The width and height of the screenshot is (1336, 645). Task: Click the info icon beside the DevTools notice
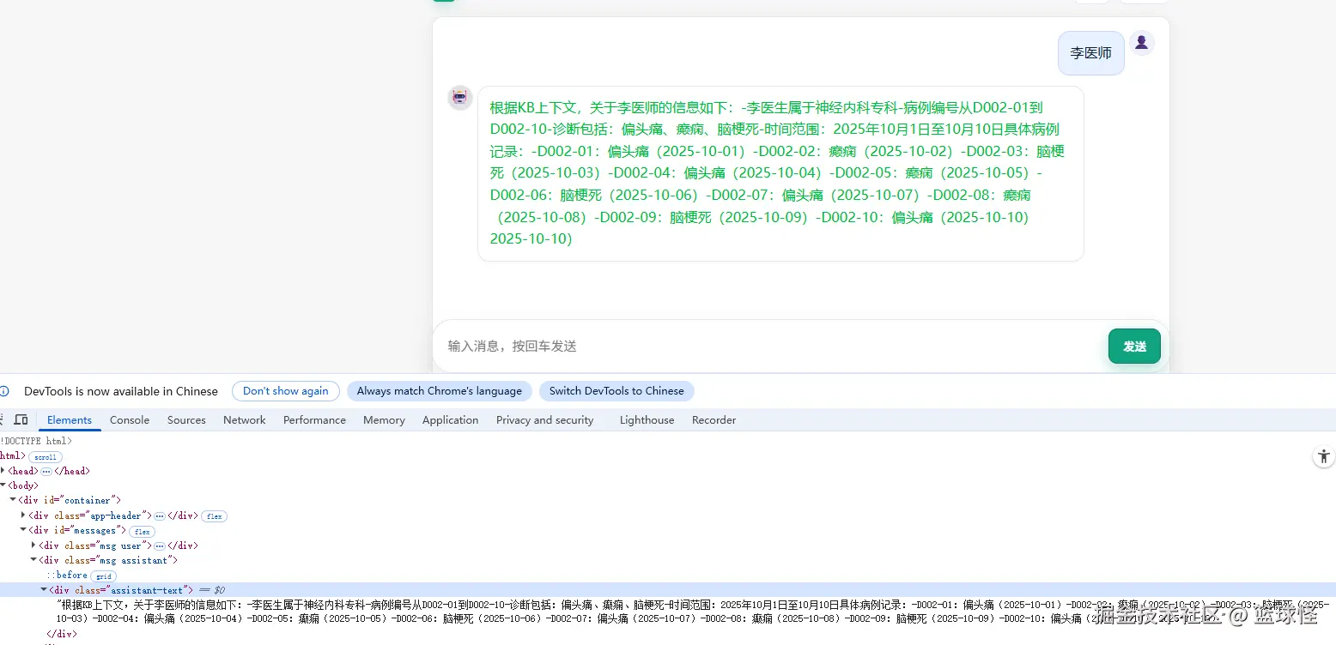point(8,391)
